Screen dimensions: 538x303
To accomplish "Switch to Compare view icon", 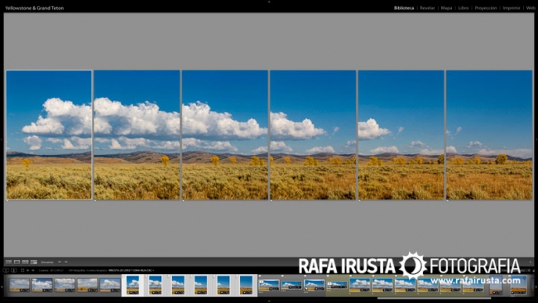I will 25,262.
